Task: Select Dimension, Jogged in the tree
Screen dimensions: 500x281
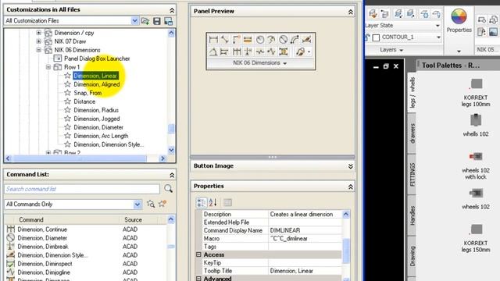Action: (x=97, y=119)
